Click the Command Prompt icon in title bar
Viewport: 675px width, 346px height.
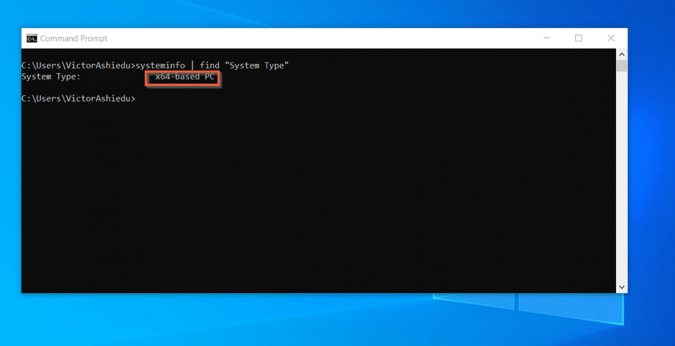tap(31, 38)
